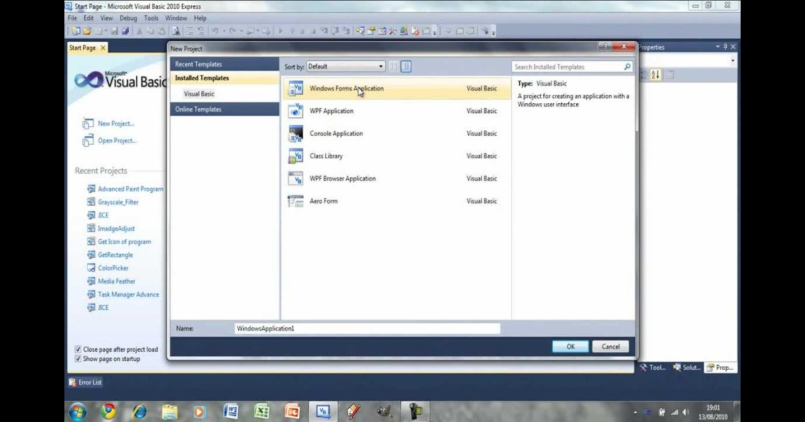Viewport: 805px width, 422px height.
Task: Expand the Online Templates section
Action: tap(224, 109)
